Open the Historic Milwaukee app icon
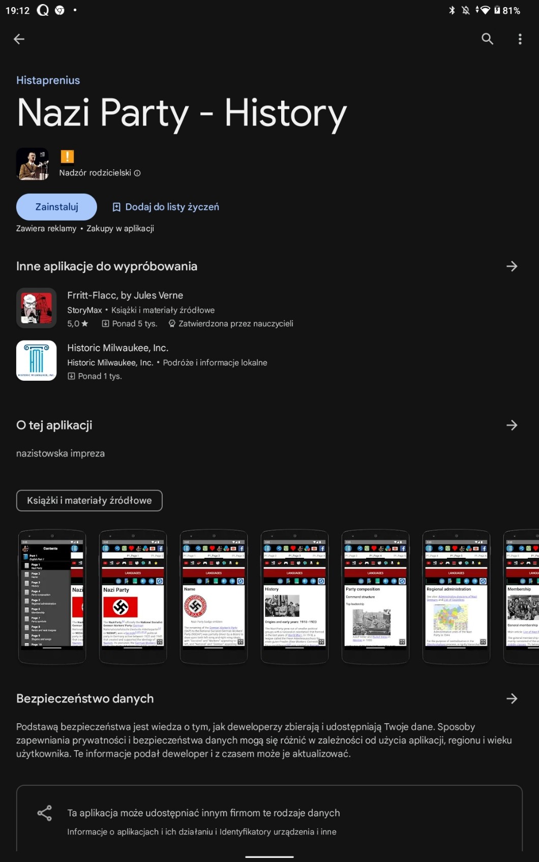539x862 pixels. pos(37,361)
